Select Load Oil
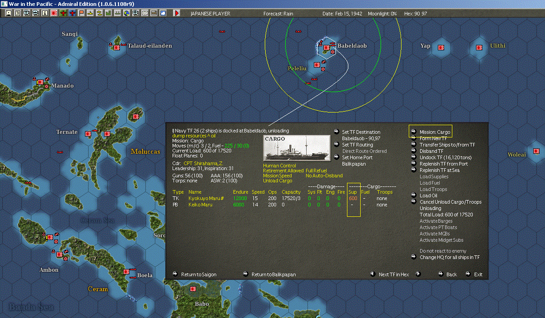 (429, 196)
